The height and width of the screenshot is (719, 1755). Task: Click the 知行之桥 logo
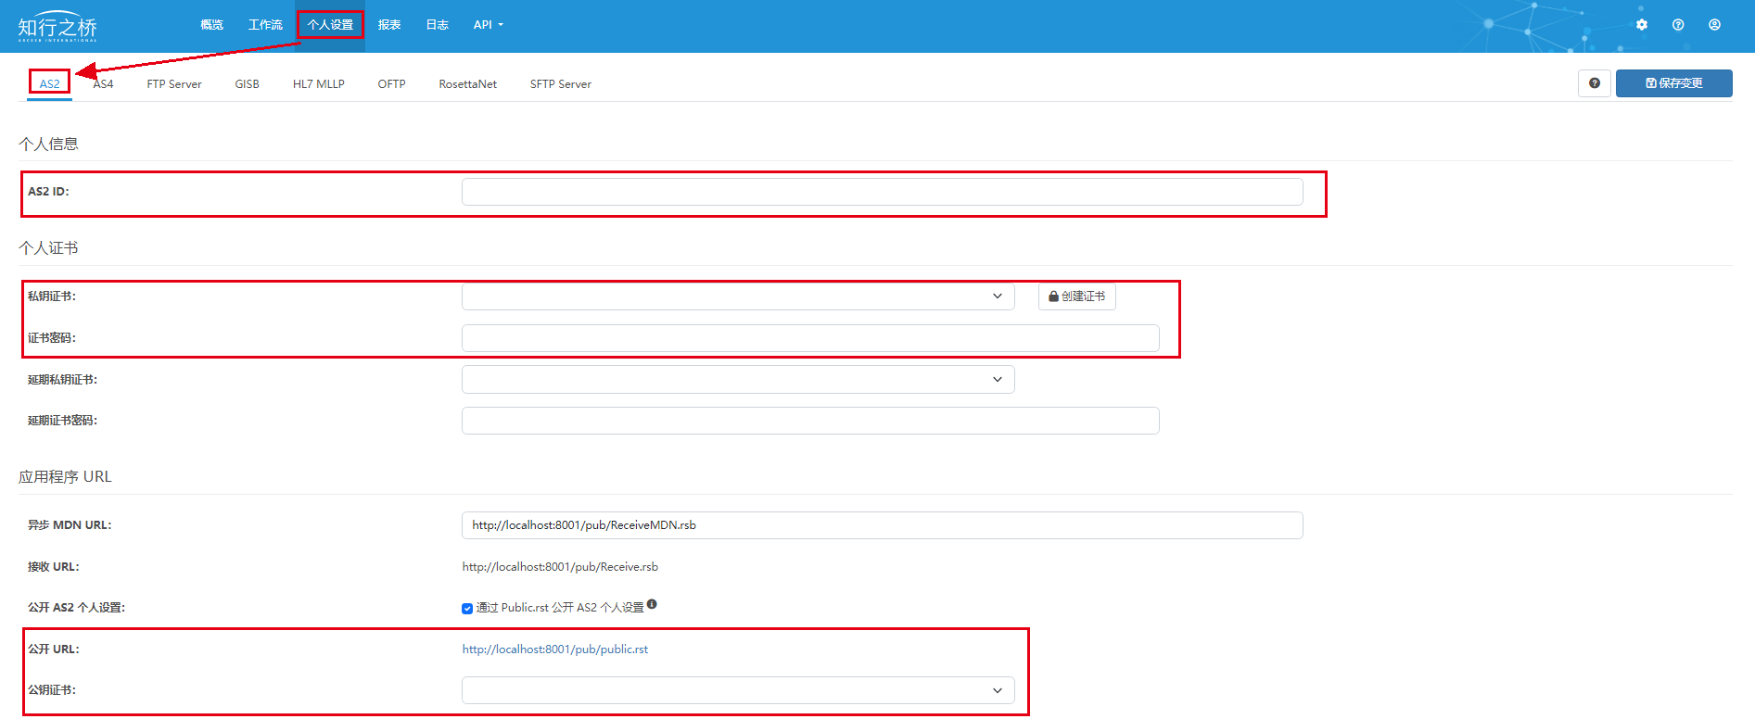coord(57,28)
